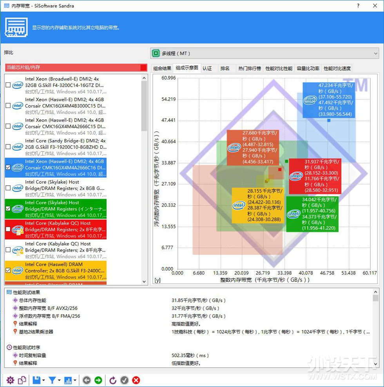Click the small green data point marker

point(286,161)
